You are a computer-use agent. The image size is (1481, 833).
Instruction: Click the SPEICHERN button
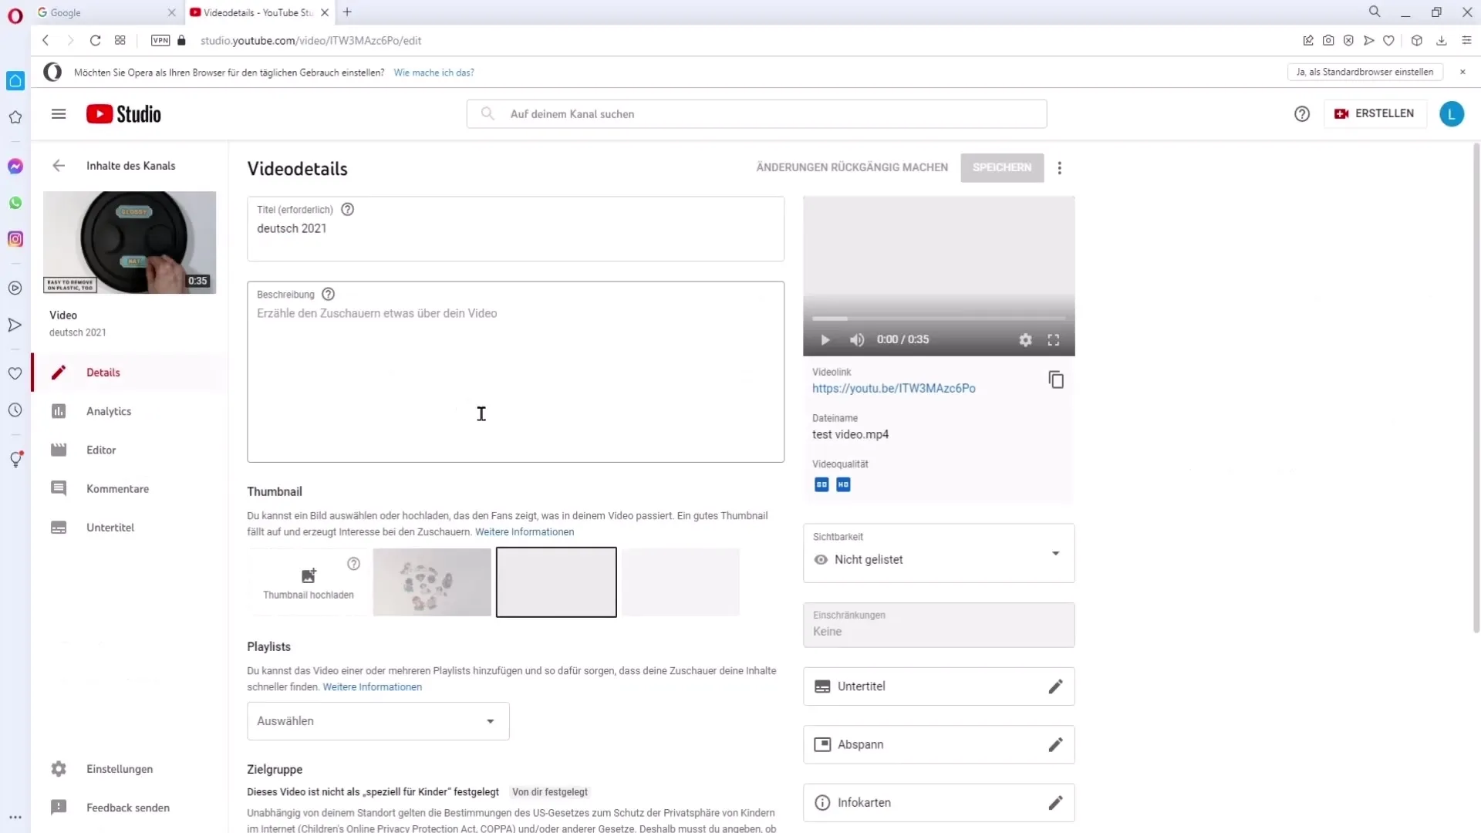(1003, 167)
